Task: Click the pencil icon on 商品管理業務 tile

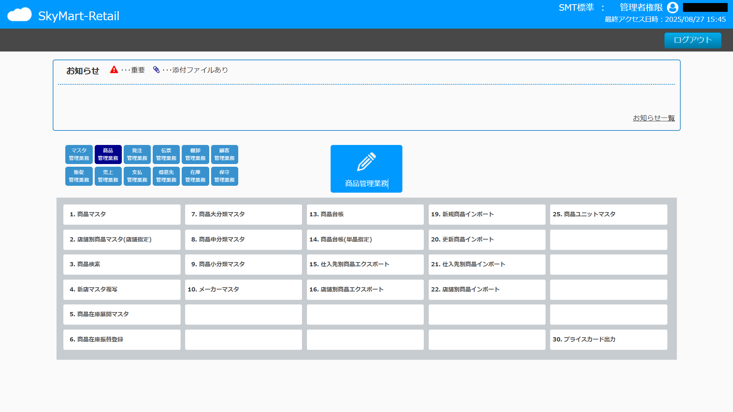Action: [366, 161]
